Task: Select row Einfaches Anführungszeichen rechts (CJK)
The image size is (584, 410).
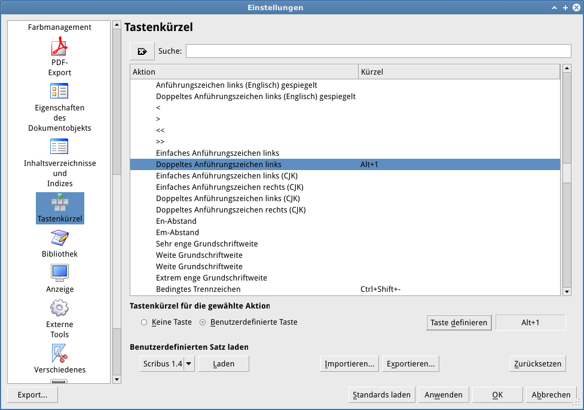Action: [345, 187]
